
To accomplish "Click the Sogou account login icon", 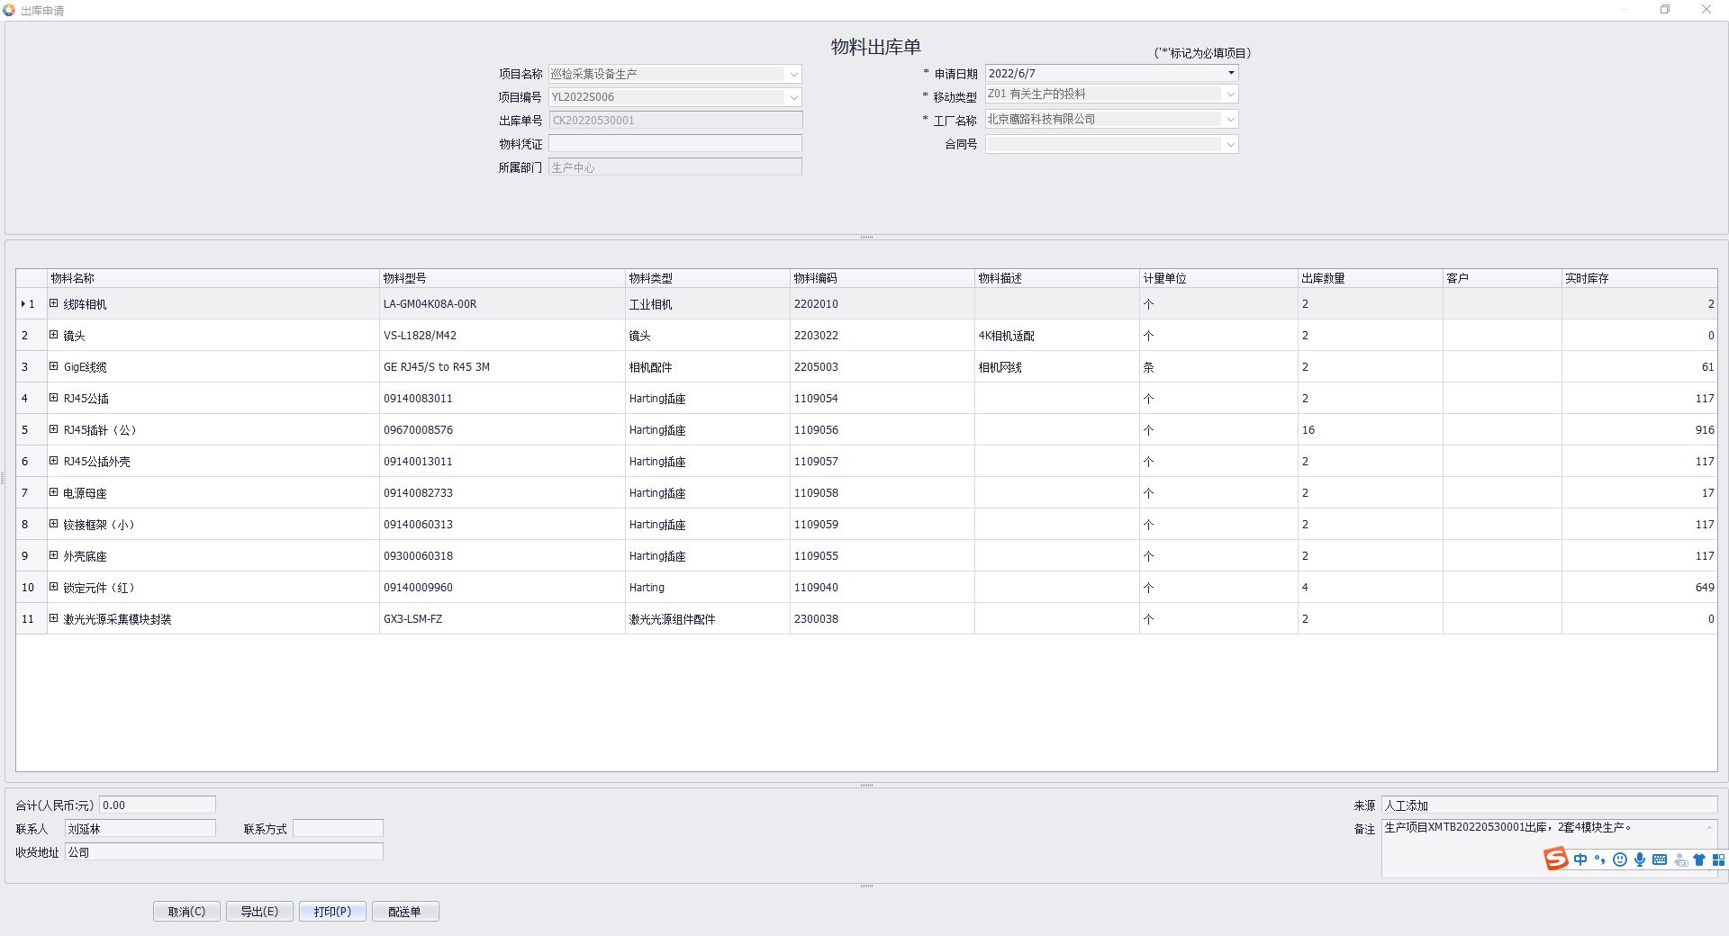I will (1680, 860).
